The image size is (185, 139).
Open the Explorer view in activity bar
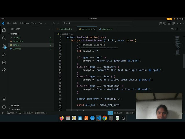tap(4, 30)
